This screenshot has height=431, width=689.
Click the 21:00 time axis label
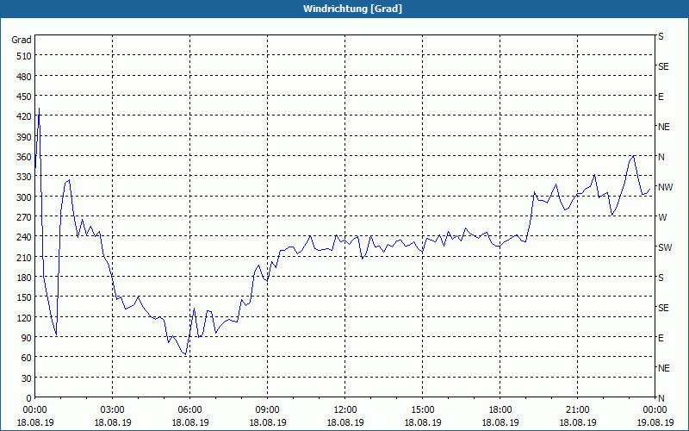pyautogui.click(x=577, y=410)
